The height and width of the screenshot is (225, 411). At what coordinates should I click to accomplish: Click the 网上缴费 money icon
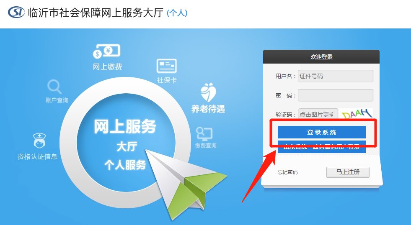(107, 51)
